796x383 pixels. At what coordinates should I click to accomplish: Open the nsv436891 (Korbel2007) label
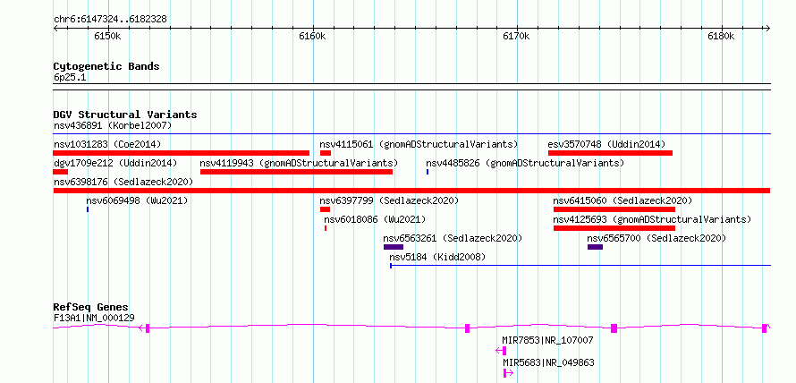tap(114, 125)
